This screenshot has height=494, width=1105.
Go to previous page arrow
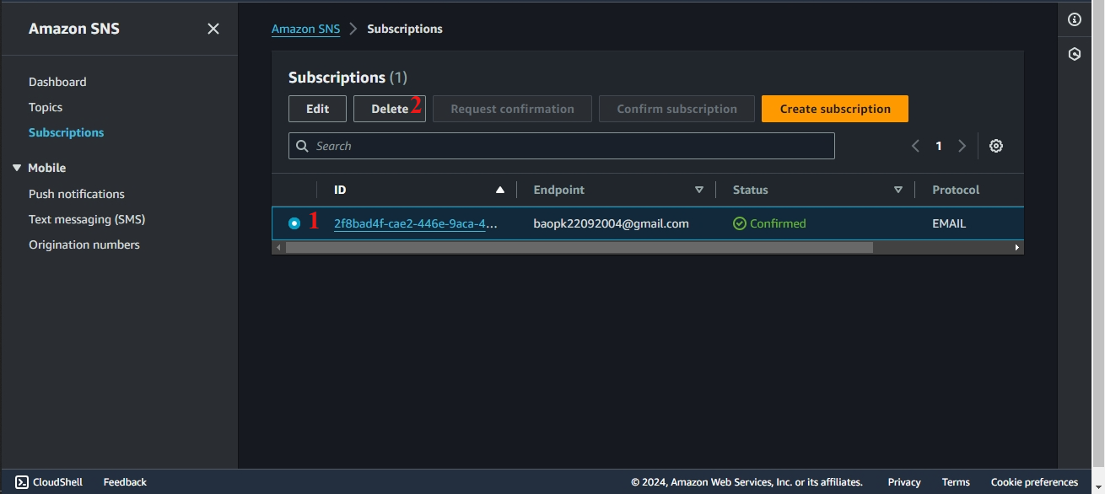(915, 146)
